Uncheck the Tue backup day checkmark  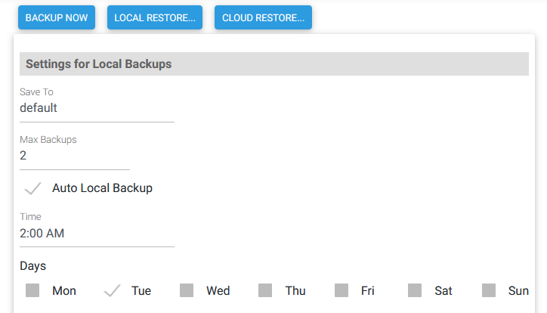(x=112, y=290)
